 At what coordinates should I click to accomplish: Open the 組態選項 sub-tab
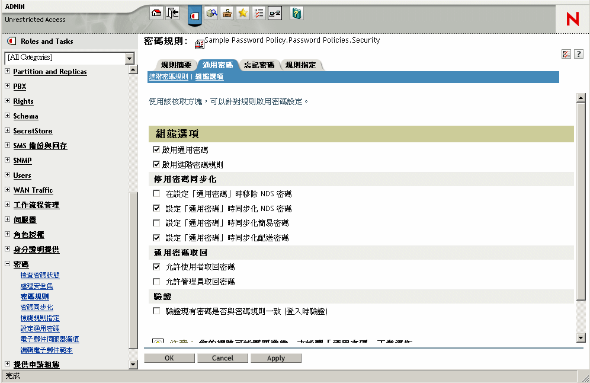click(x=209, y=76)
